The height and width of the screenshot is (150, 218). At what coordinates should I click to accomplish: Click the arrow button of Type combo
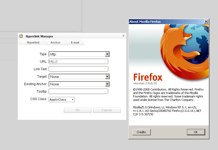pos(107,54)
